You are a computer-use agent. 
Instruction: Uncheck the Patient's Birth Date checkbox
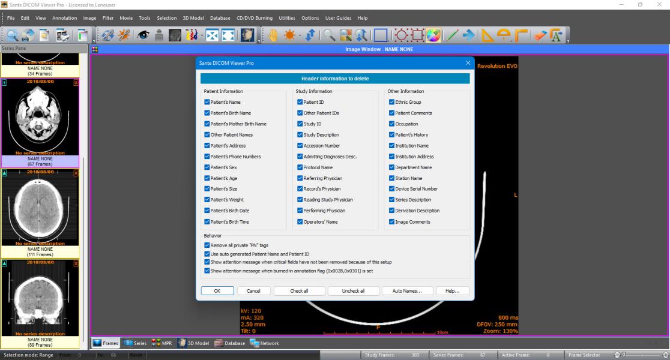207,211
